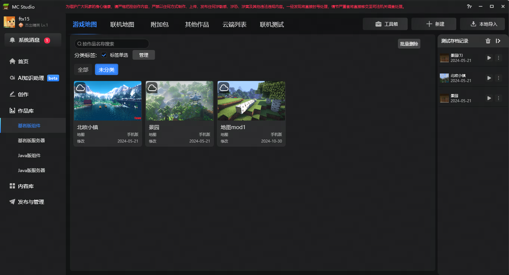Open more options for 景园(1) save record

tap(498, 58)
